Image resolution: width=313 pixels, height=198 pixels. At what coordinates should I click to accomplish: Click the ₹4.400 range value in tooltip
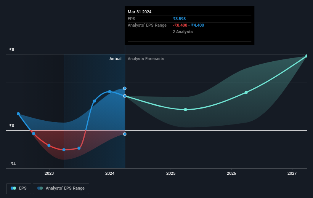[197, 26]
